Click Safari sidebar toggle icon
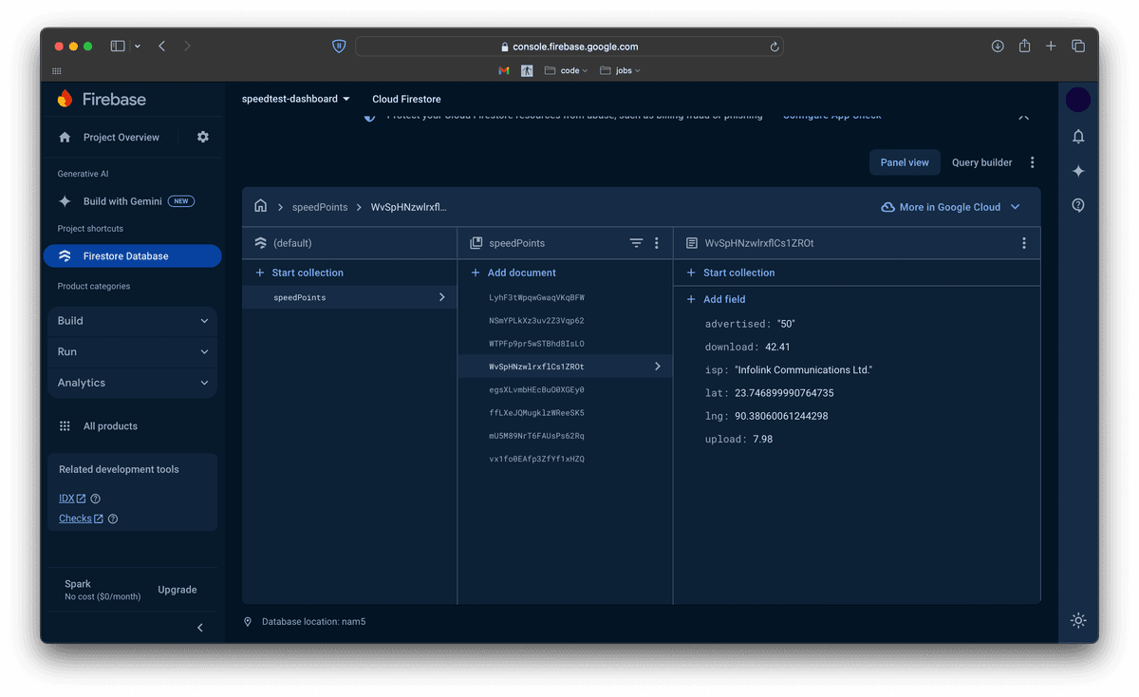 (118, 46)
